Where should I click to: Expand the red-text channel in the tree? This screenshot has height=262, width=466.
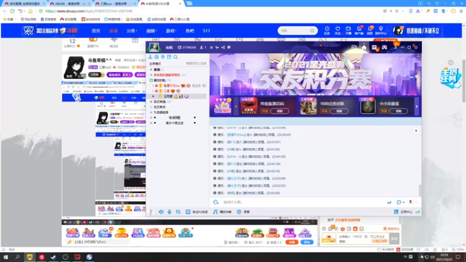(151, 75)
